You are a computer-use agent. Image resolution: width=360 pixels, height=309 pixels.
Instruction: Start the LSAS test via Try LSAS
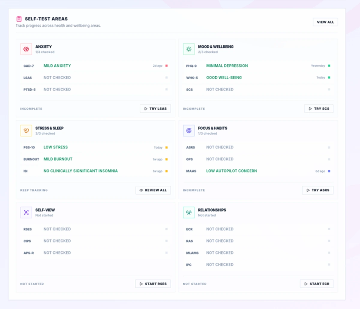pos(155,109)
